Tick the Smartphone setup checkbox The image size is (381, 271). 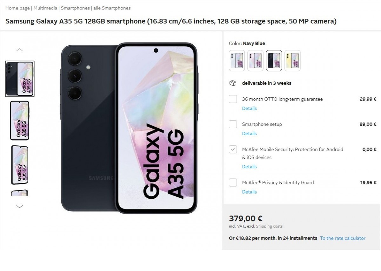tap(233, 124)
